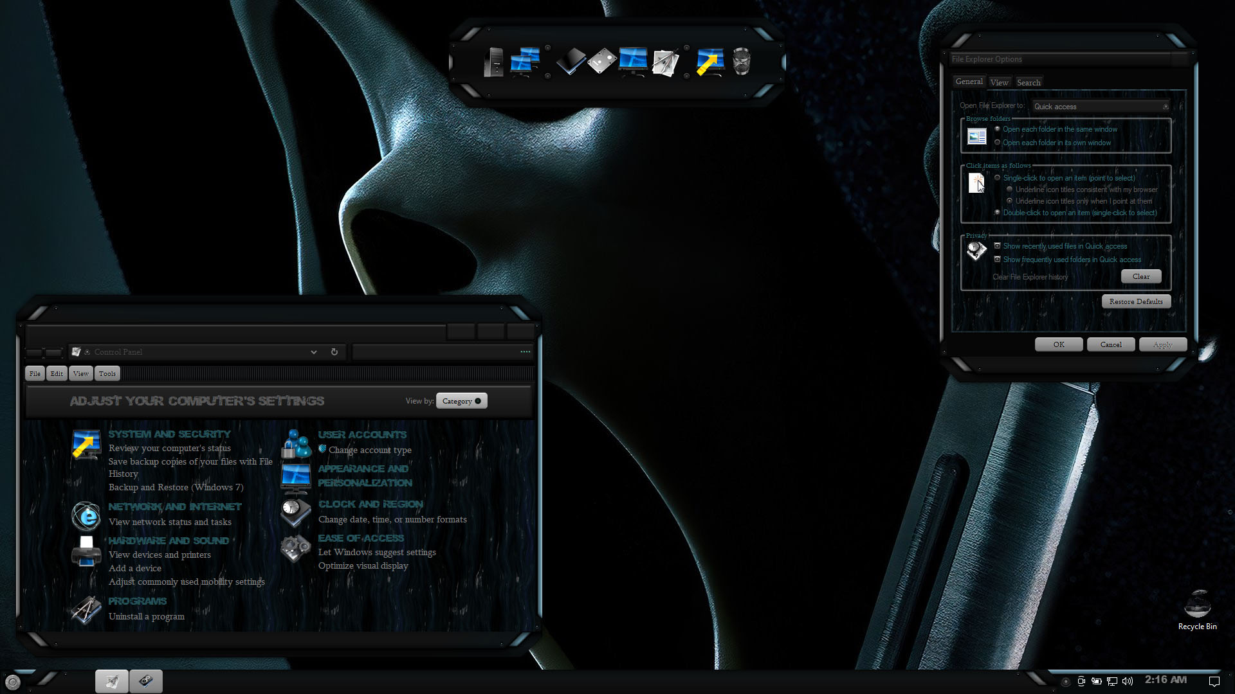Expand the Control Panel address bar dropdown arrow
The height and width of the screenshot is (694, 1235).
(x=314, y=352)
